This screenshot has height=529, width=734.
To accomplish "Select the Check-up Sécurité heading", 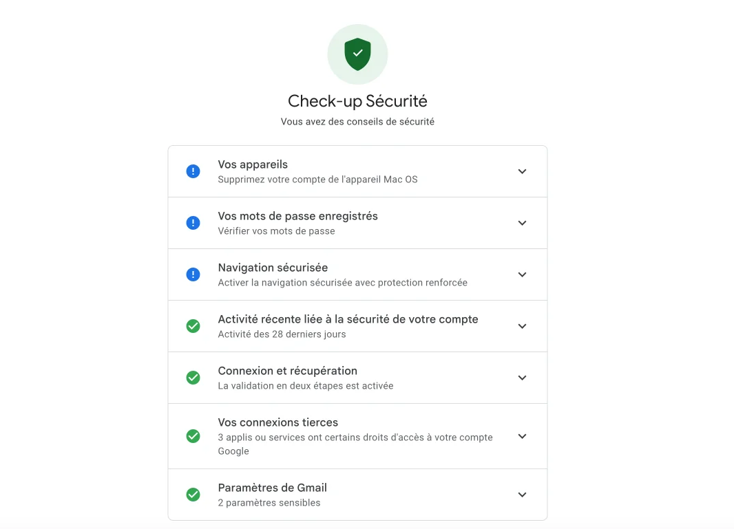I will pos(357,100).
